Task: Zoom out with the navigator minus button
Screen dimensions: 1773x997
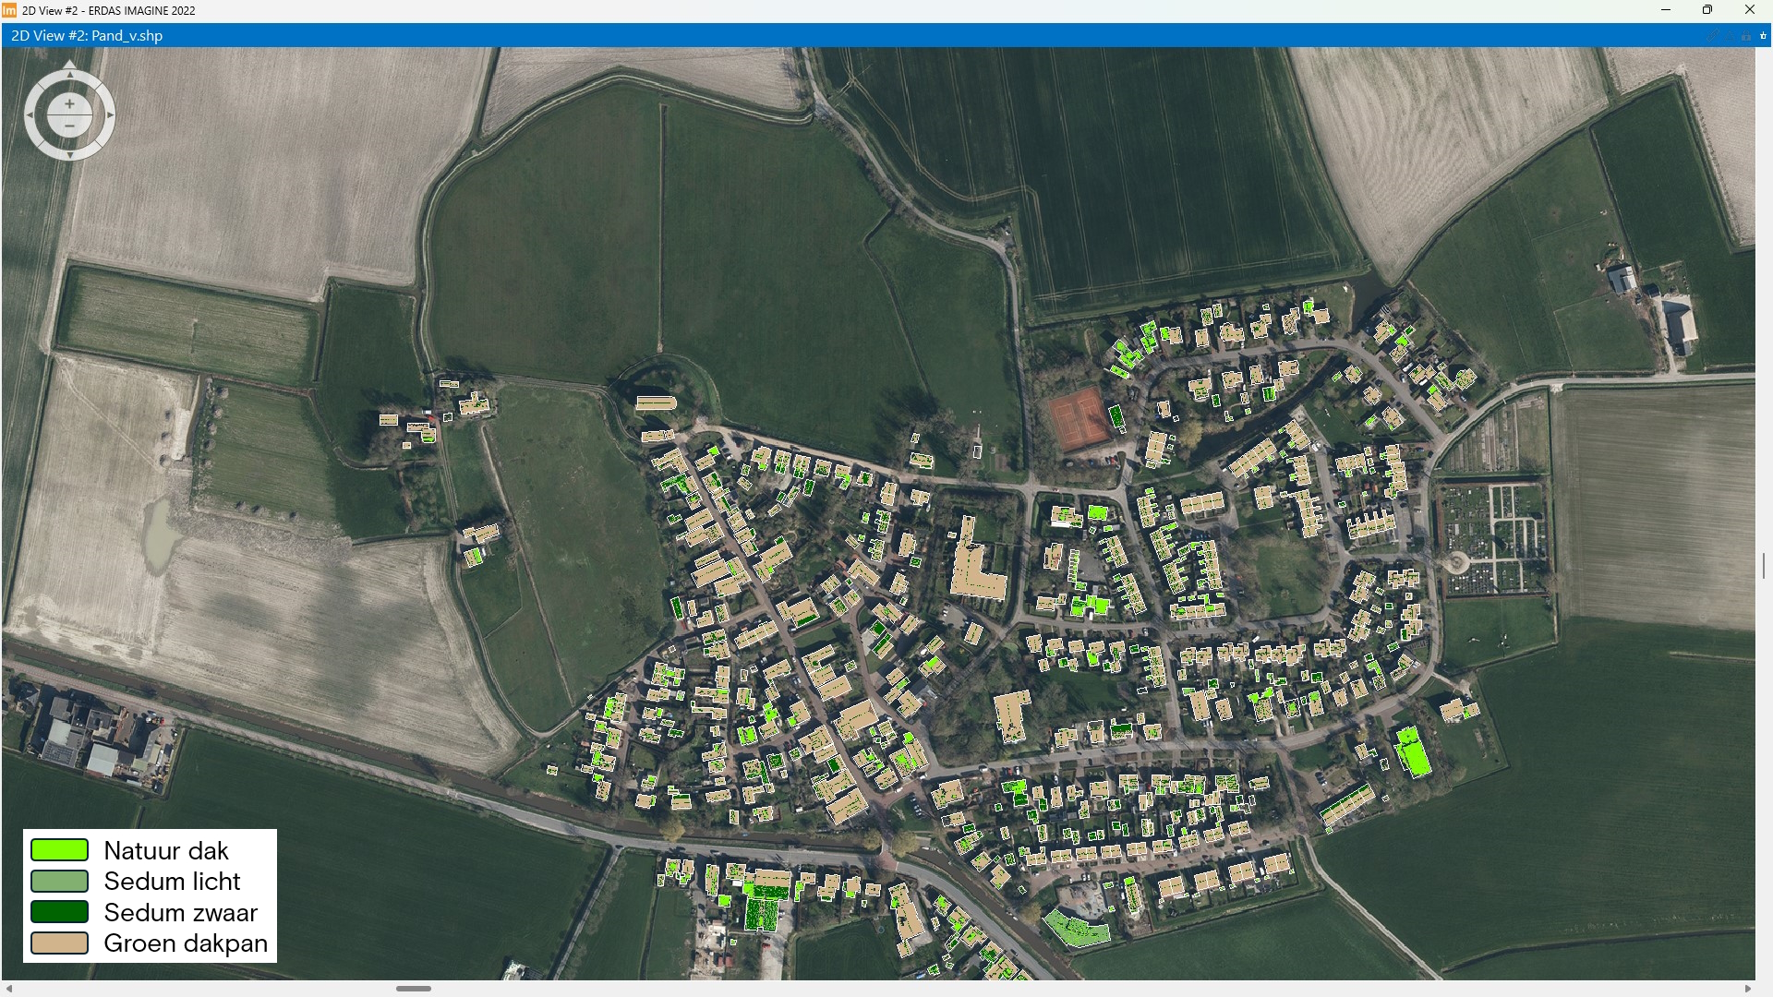Action: pyautogui.click(x=69, y=126)
